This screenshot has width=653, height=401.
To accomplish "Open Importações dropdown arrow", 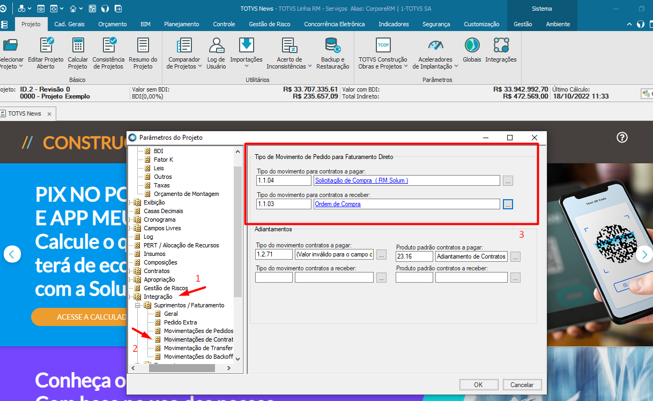I will tap(247, 66).
